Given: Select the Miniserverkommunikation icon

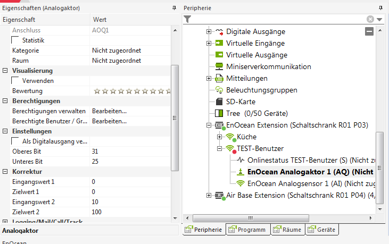Looking at the screenshot, I should 219,66.
